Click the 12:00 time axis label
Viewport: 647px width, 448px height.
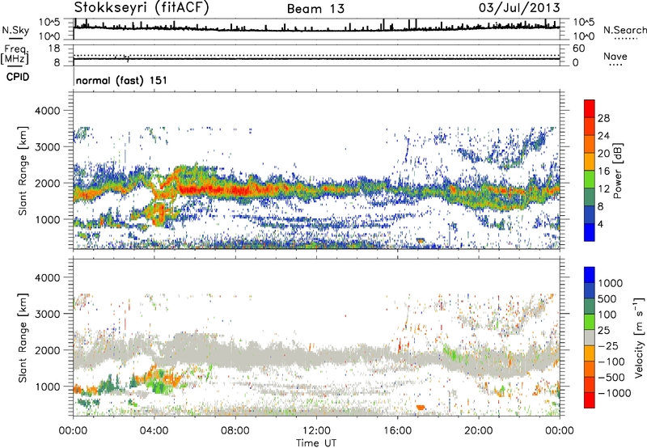[316, 431]
